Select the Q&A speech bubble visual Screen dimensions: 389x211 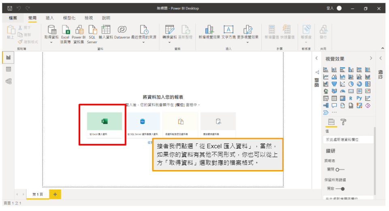click(x=334, y=106)
